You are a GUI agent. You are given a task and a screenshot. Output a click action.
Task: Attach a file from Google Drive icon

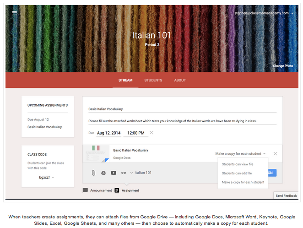tap(103, 173)
